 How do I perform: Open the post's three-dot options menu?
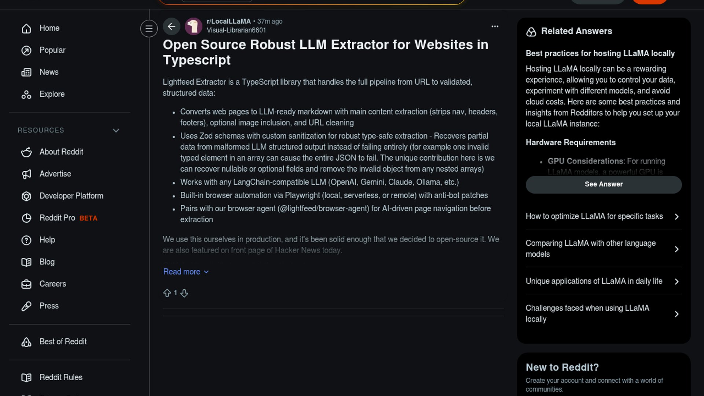495,26
